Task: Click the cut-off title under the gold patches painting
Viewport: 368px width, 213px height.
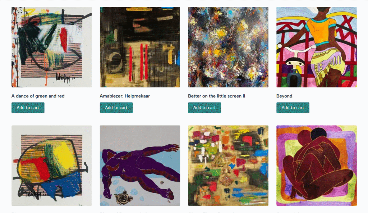Action: coord(211,212)
